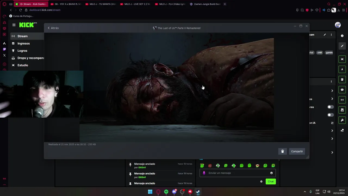Open Drops y recompensas in the sidebar

click(x=27, y=58)
